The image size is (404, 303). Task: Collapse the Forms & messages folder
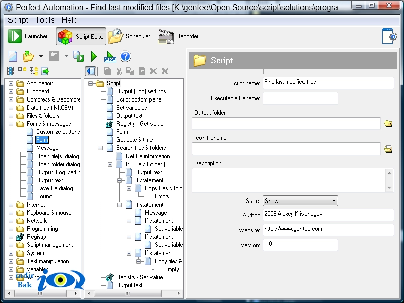11,124
